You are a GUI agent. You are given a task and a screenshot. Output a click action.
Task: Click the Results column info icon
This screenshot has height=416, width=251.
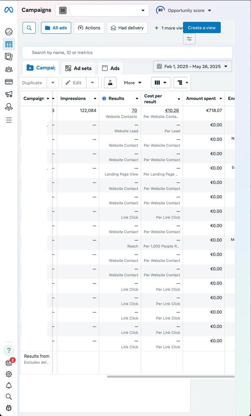104,99
